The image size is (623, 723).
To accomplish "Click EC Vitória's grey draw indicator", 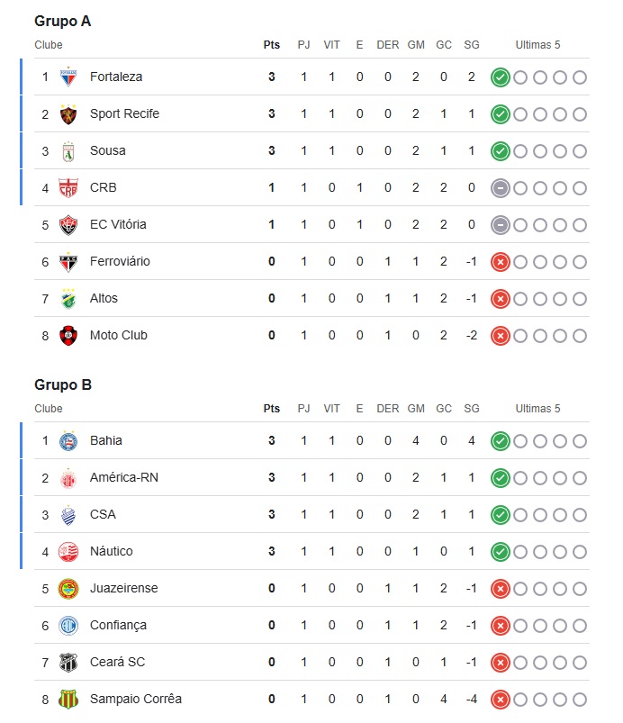I will point(501,225).
